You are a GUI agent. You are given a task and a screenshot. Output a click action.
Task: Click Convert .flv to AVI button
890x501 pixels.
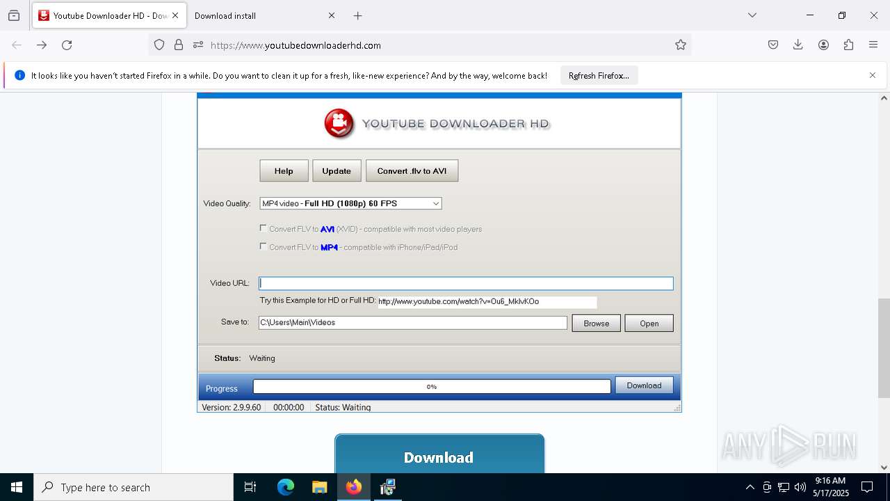412,170
